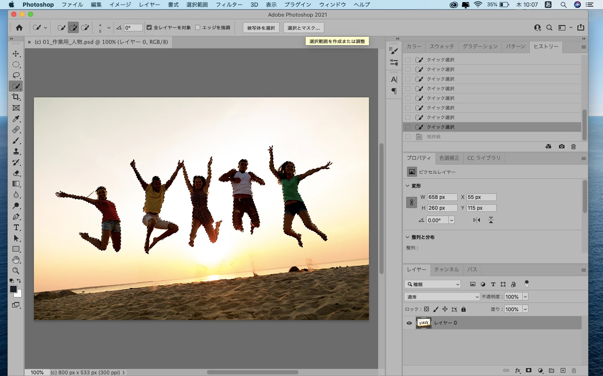Switch to the 色調補正 tab

point(449,158)
